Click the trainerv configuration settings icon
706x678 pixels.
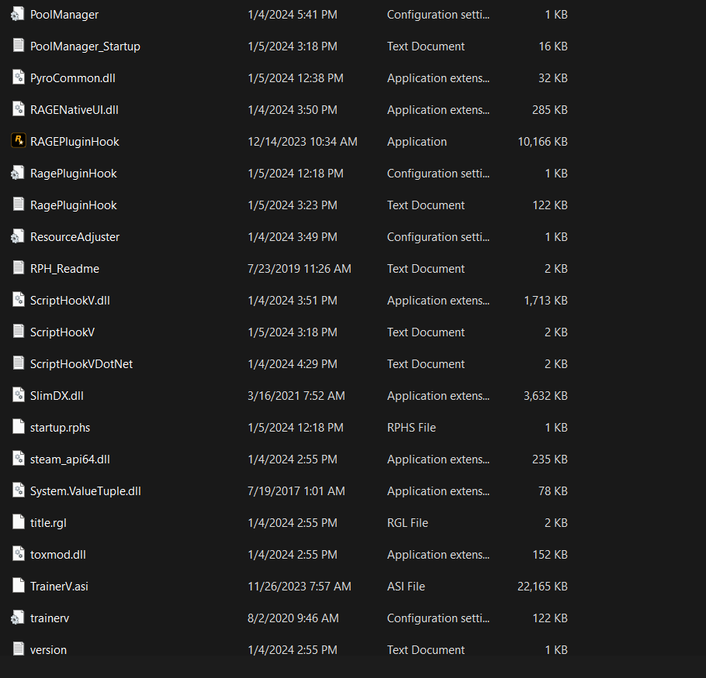[x=18, y=618]
